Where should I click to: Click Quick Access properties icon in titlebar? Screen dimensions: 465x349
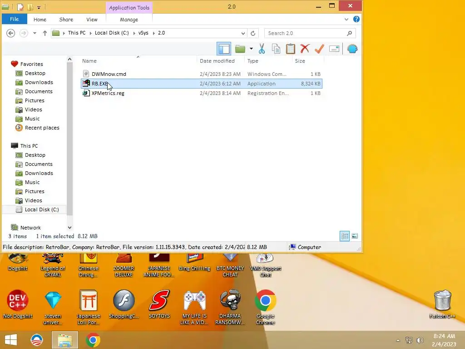point(20,7)
